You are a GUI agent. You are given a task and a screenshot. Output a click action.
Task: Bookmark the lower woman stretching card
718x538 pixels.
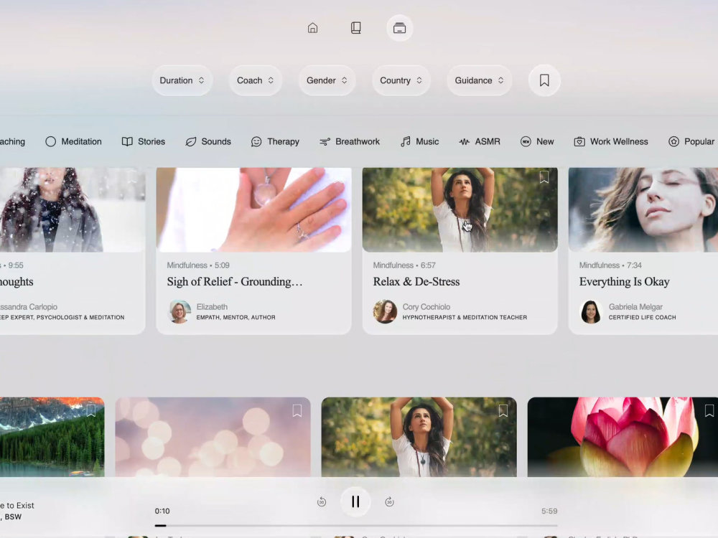(503, 410)
